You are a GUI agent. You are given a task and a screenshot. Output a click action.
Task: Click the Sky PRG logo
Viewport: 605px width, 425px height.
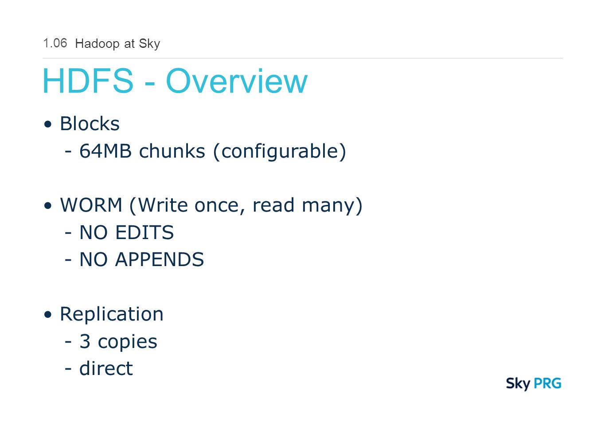point(534,383)
